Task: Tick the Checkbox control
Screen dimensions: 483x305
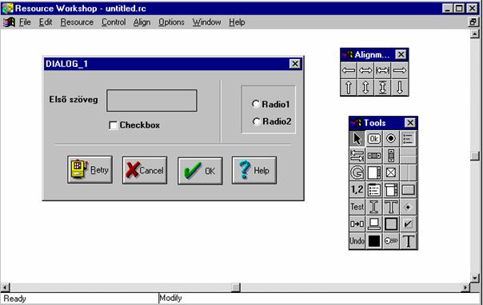Action: (113, 125)
